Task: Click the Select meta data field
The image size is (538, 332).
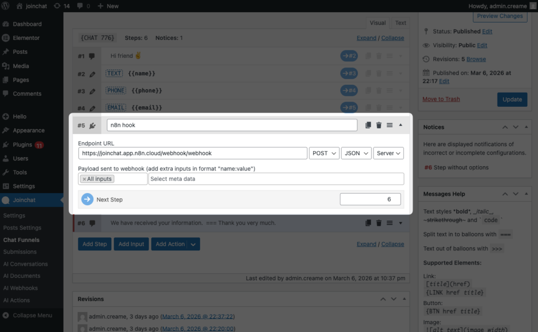Action: pyautogui.click(x=276, y=179)
